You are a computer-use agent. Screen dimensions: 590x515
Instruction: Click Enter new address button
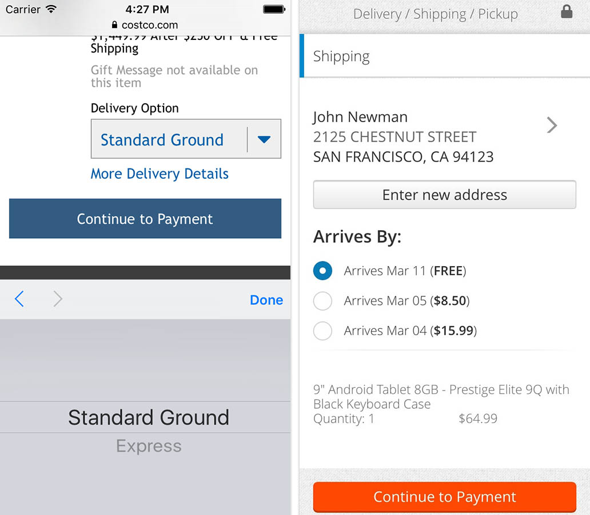(444, 195)
